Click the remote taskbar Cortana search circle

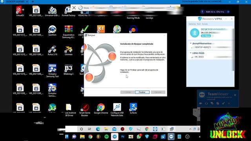click(x=81, y=129)
